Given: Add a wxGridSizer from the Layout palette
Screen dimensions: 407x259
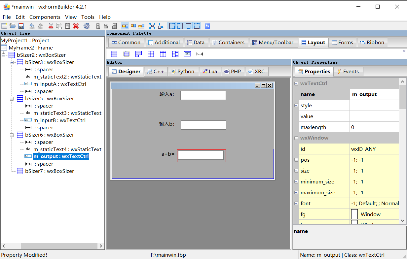Looking at the screenshot, I should 151,54.
